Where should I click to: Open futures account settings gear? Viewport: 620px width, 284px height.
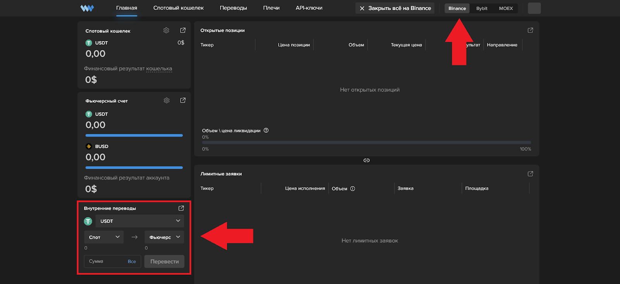(167, 101)
